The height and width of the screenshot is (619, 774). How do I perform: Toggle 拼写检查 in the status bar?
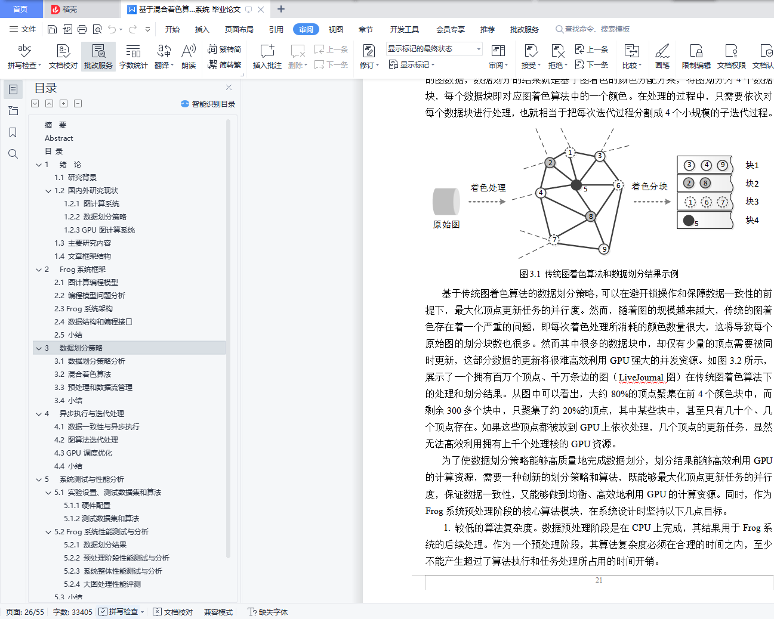[x=122, y=612]
